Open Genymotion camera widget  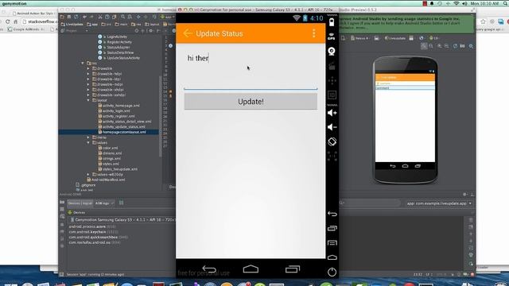click(x=332, y=51)
